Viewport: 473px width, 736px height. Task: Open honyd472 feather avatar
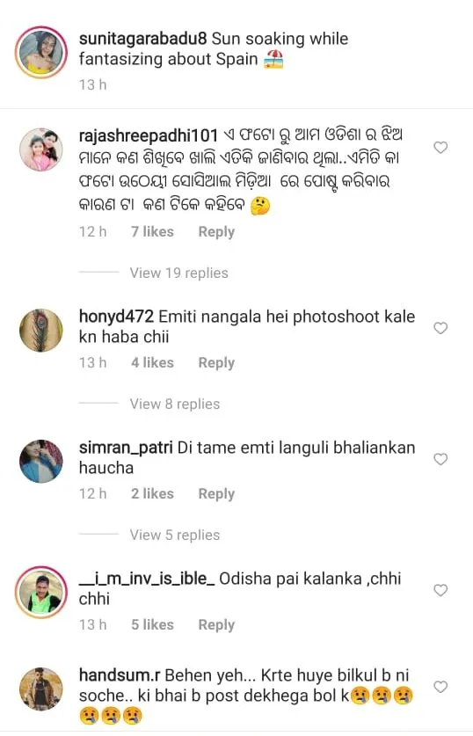tap(41, 330)
